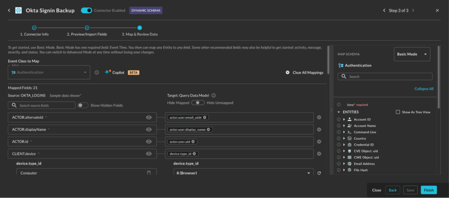Click Close in bottom bar

tap(377, 190)
